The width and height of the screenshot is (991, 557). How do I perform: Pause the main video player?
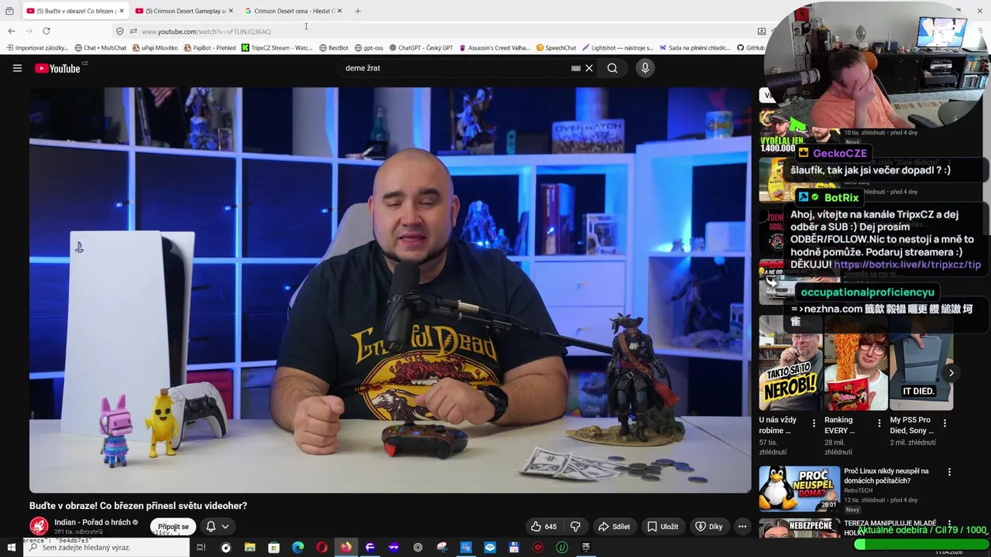pos(390,290)
